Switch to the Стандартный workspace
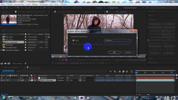Image resolution: width=178 pixels, height=100 pixels. (x=113, y=8)
